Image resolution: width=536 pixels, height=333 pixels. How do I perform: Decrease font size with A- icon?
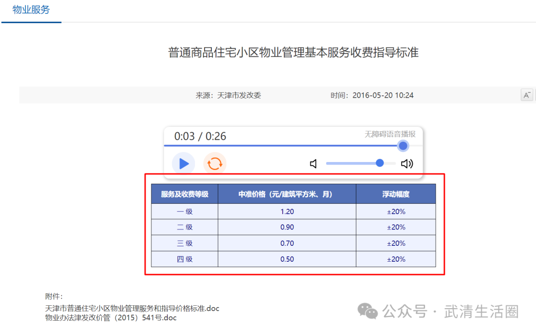(527, 95)
